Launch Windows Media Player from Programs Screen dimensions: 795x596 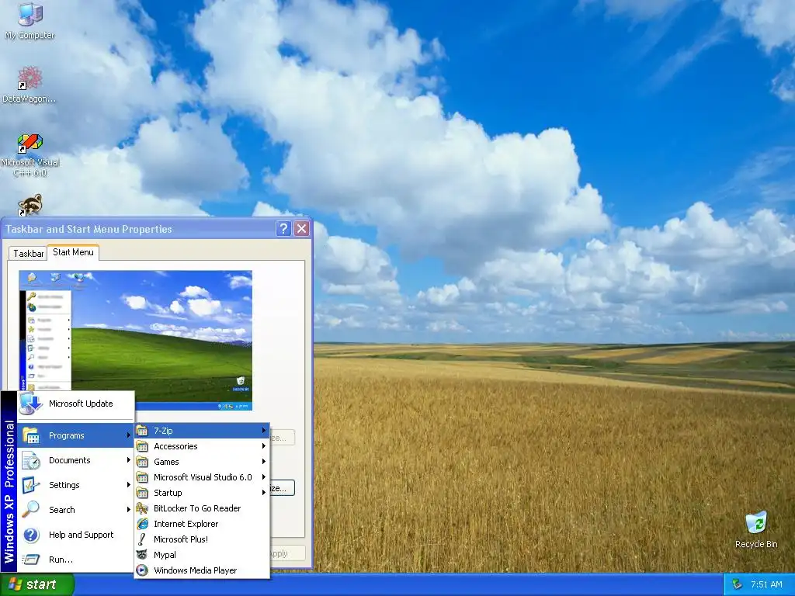[202, 570]
